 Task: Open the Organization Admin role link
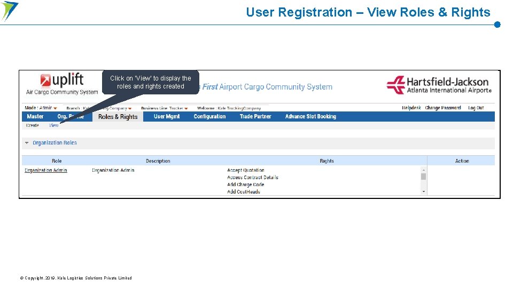pyautogui.click(x=46, y=170)
